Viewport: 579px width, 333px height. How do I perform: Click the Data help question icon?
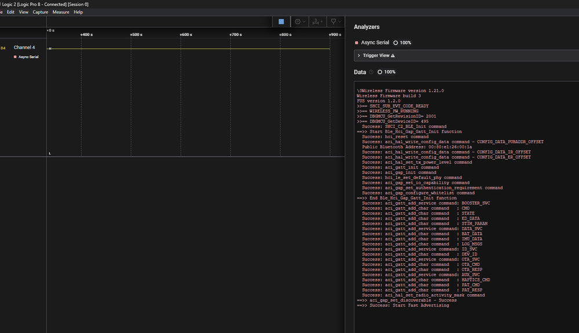[x=371, y=72]
